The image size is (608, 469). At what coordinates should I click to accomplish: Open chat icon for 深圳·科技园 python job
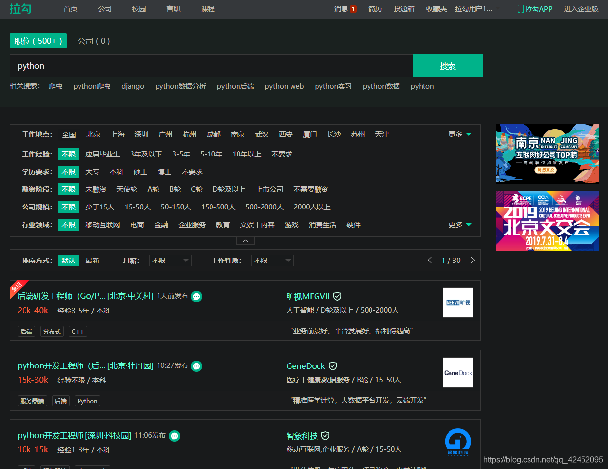tap(175, 436)
